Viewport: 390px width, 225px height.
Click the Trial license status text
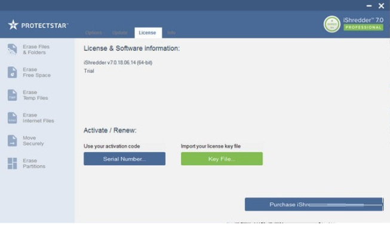click(x=89, y=71)
